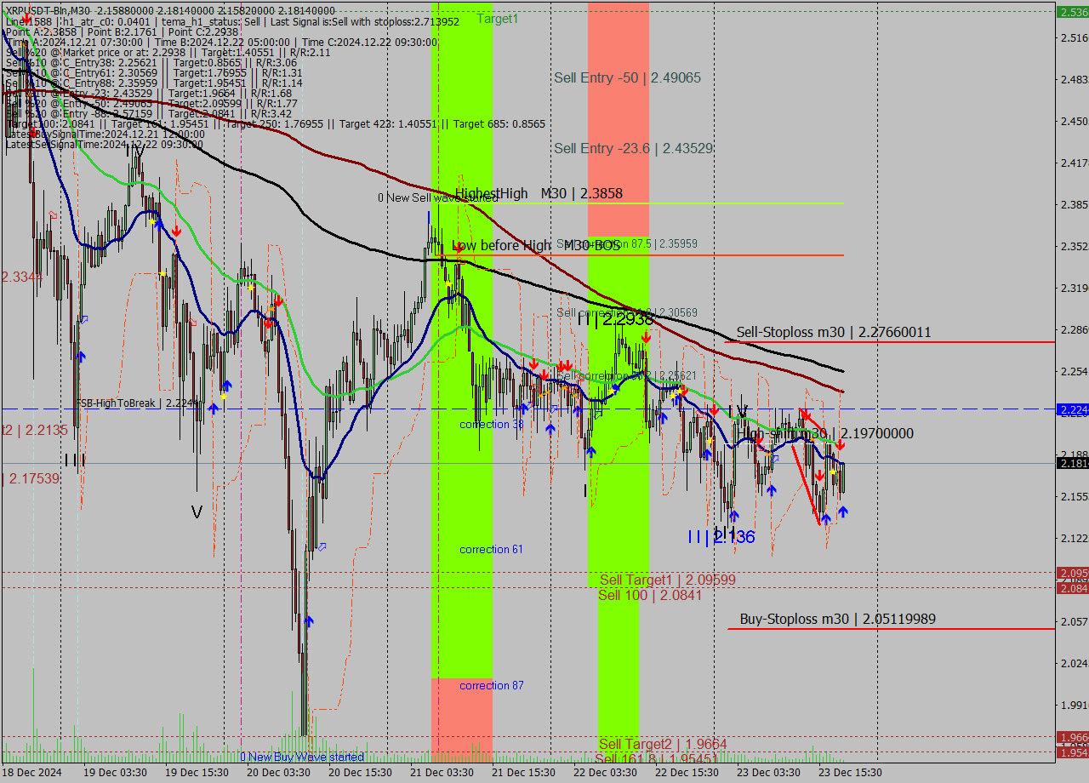Select the 'Sell Target1 | 2.09599' label

coord(668,580)
